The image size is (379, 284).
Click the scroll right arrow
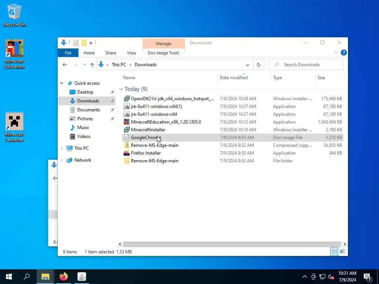click(345, 244)
